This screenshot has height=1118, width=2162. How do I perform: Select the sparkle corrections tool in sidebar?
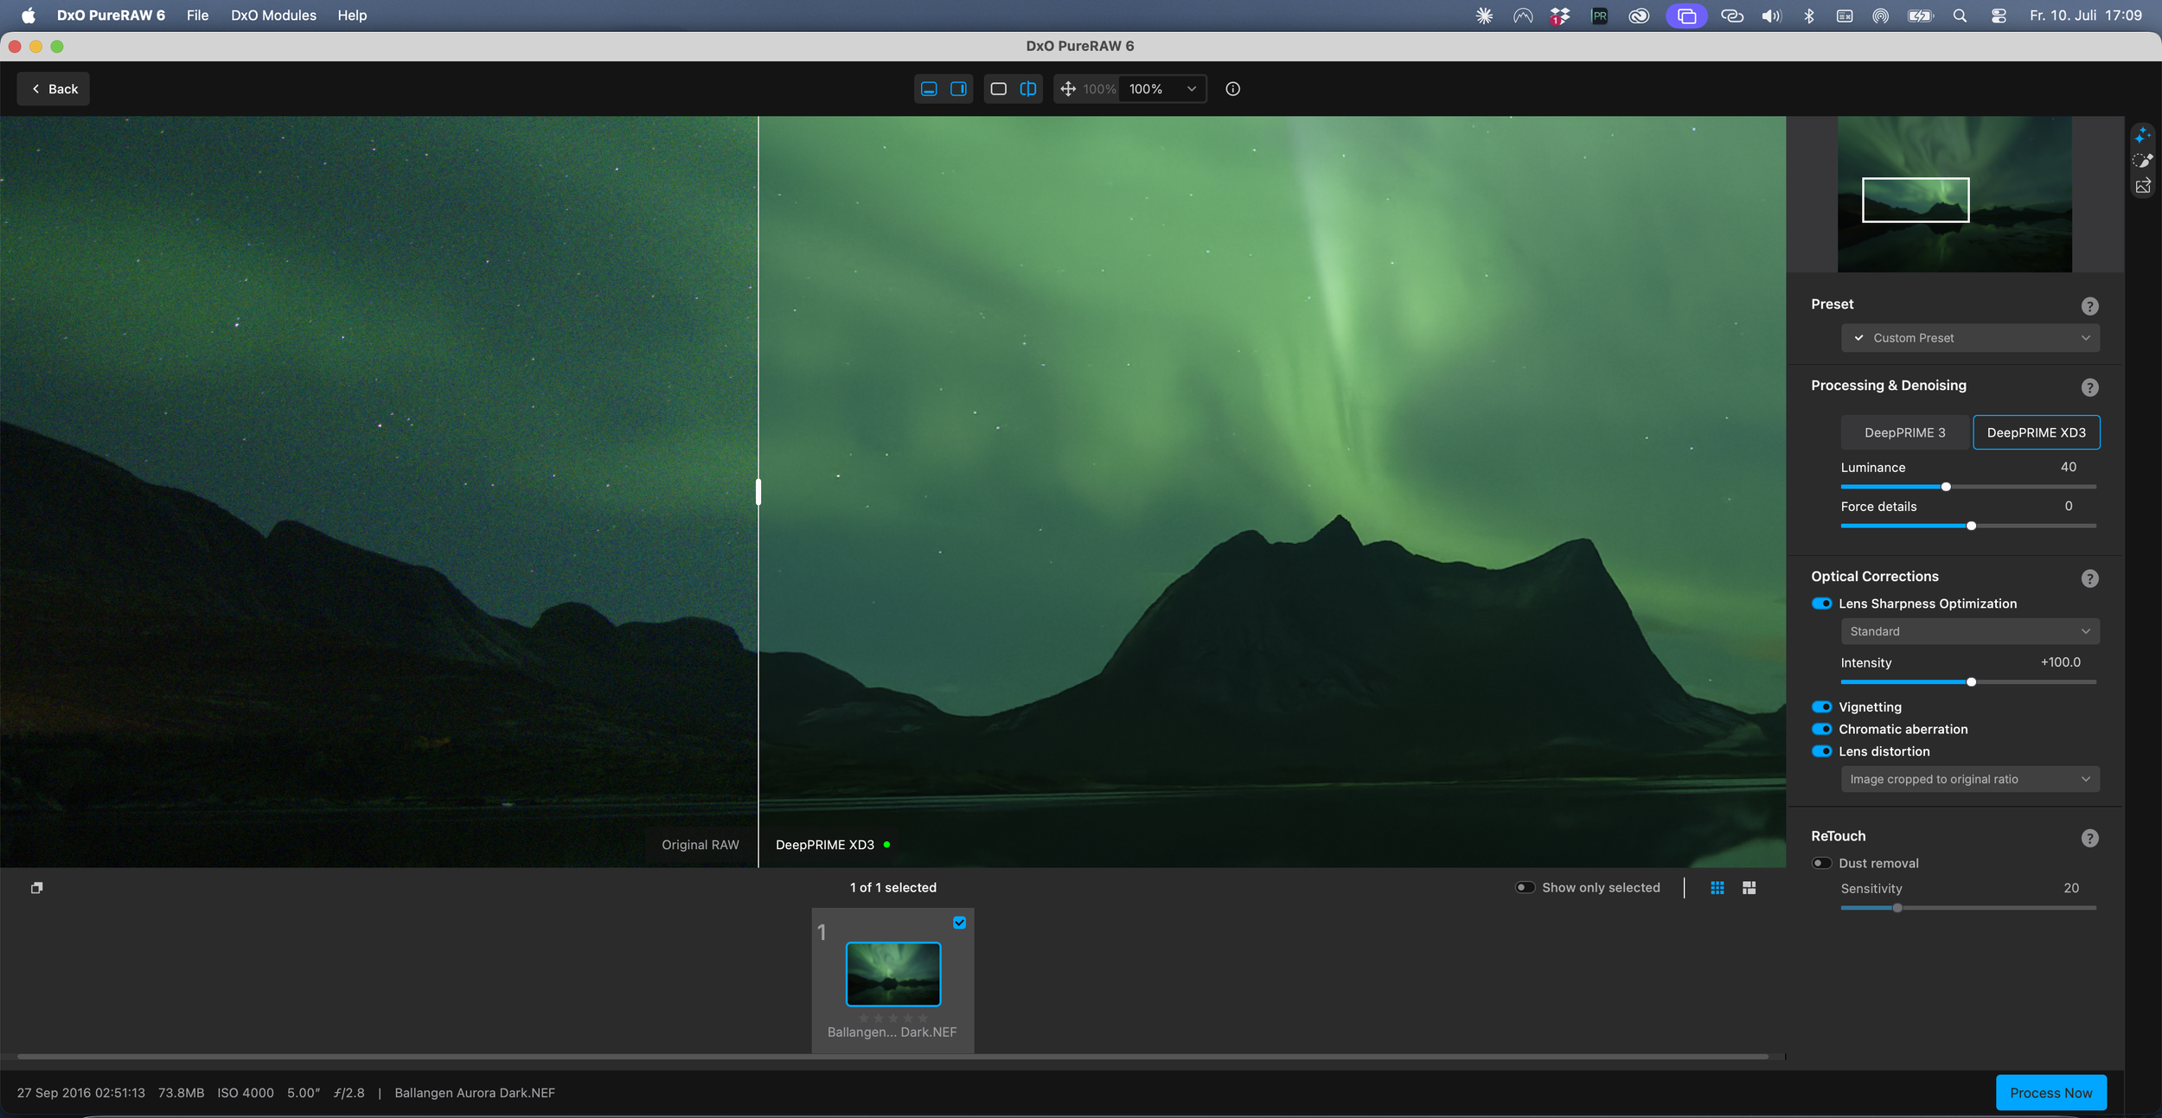(2141, 136)
